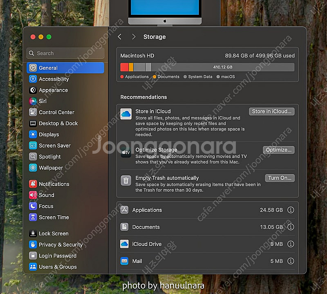The image size is (327, 294).
Task: Click the iMac image at top
Action: pyautogui.click(x=165, y=13)
